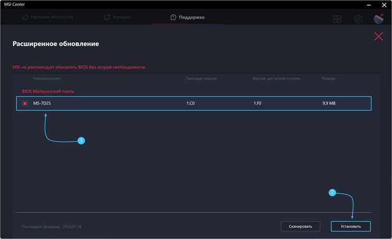The height and width of the screenshot is (239, 392).
Task: Click the Поддержка chat bubble icon
Action: pyautogui.click(x=173, y=17)
